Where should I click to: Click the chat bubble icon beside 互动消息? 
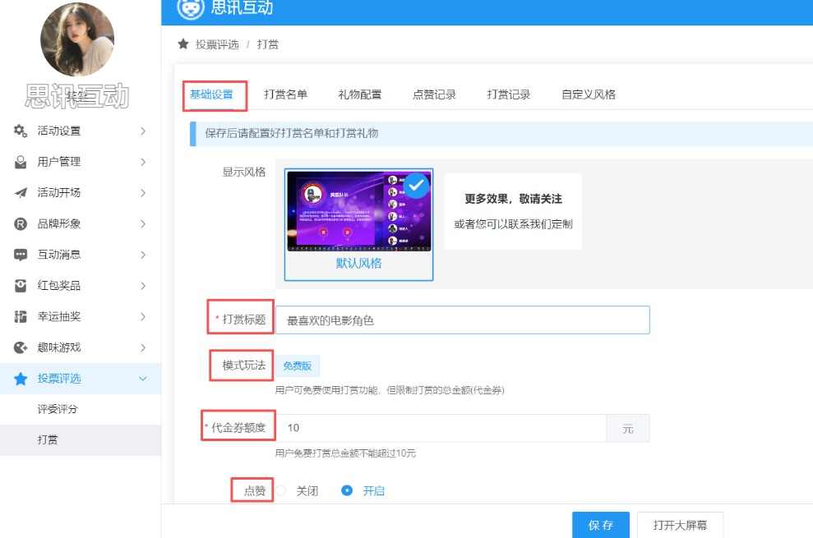[x=21, y=255]
